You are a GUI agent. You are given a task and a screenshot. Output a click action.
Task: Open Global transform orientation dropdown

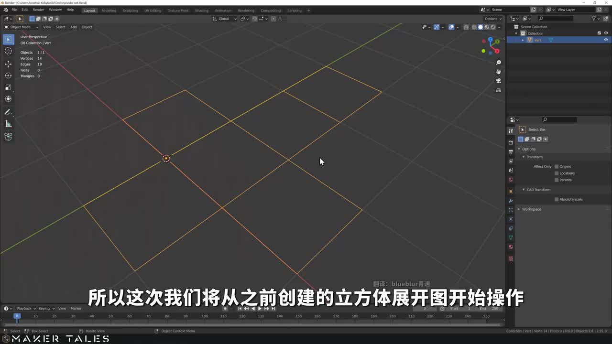tap(225, 19)
